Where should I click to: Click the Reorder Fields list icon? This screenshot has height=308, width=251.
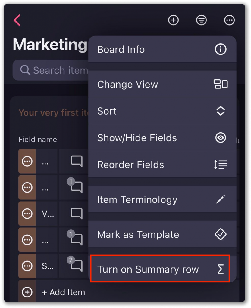[x=220, y=164]
